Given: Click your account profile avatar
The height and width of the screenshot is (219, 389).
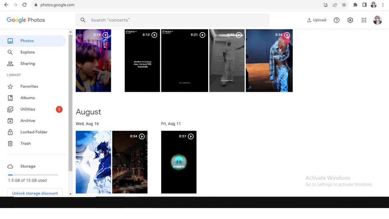Looking at the screenshot, I should point(378,20).
